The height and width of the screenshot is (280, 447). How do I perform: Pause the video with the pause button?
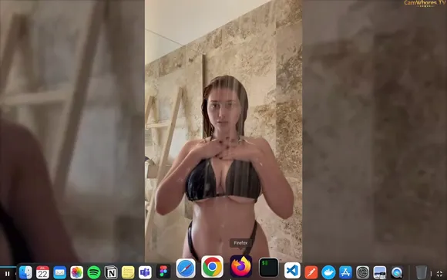(x=8, y=274)
